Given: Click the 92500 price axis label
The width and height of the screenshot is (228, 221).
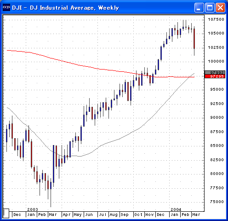Looking at the screenshot, I should 217,104.
